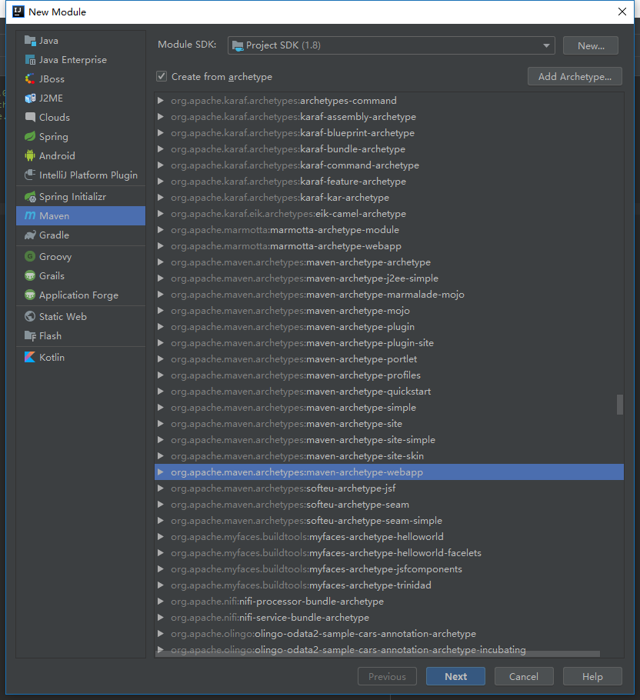Close the New Module dialog

pyautogui.click(x=622, y=12)
